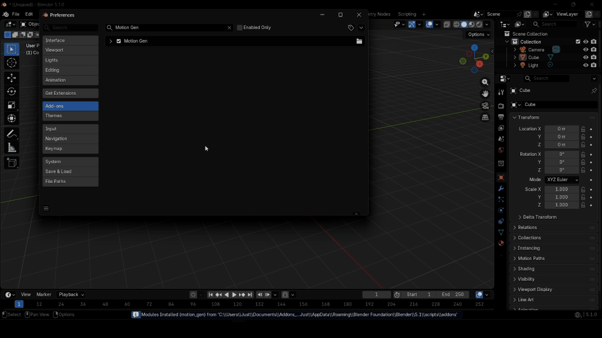Click the add-on tags filter icon
This screenshot has width=602, height=338.
(x=351, y=28)
